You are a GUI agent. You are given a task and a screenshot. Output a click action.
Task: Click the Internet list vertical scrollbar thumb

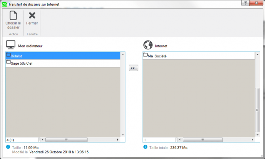[x=257, y=110]
